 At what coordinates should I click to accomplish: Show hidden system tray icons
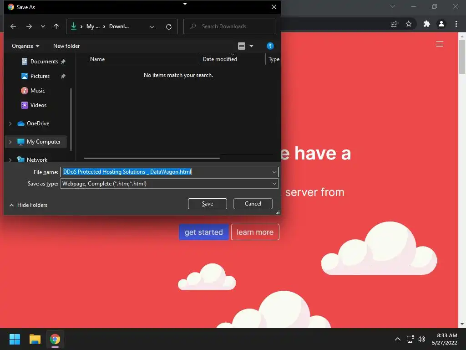(x=398, y=339)
